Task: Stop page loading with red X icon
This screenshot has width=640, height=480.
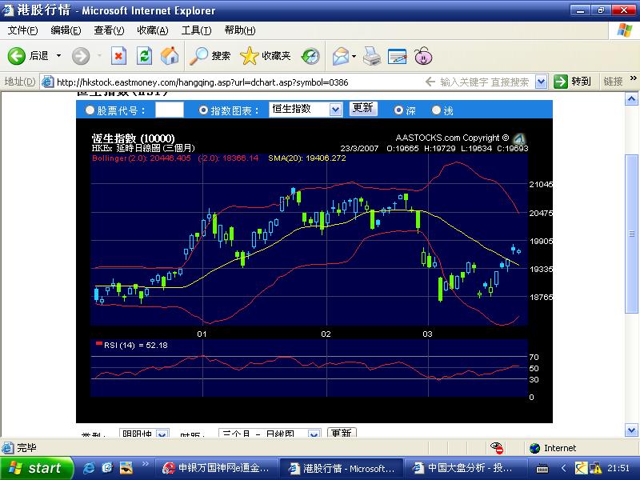Action: 118,55
